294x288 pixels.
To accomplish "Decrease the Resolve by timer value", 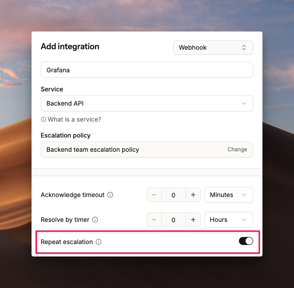I will [154, 220].
